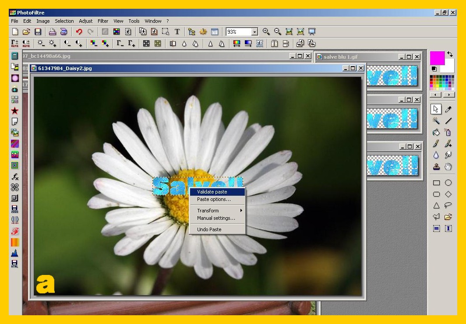Open the zoom percentage dropdown
Image resolution: width=466 pixels, height=324 pixels.
coord(254,32)
